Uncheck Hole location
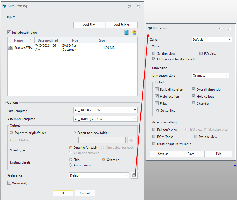Viewport: 237px width, 200px height. 157,96
